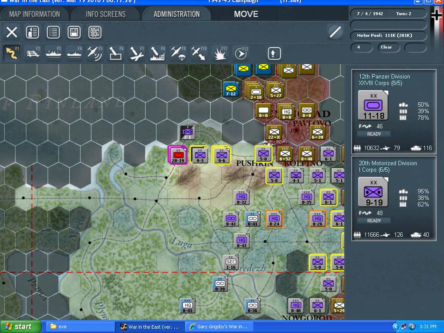The width and height of the screenshot is (444, 333).
Task: Click the Windows start button
Action: (x=21, y=327)
